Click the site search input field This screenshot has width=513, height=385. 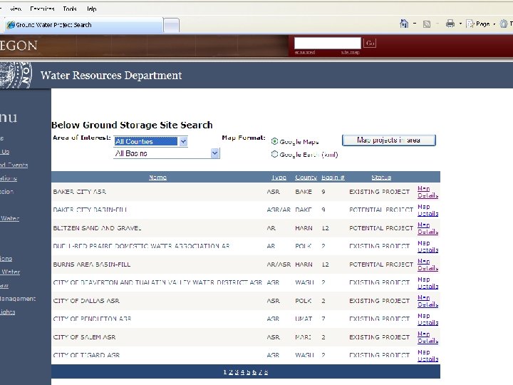click(x=328, y=43)
